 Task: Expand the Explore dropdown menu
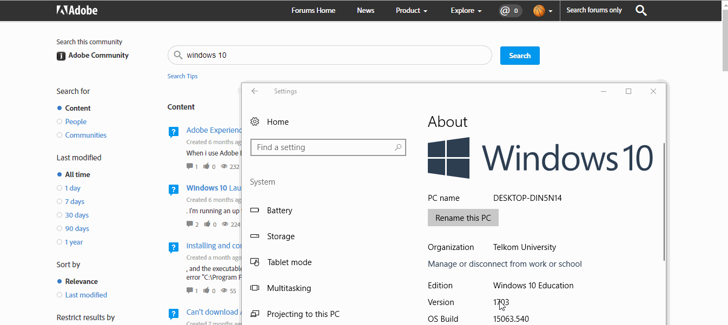[x=466, y=10]
